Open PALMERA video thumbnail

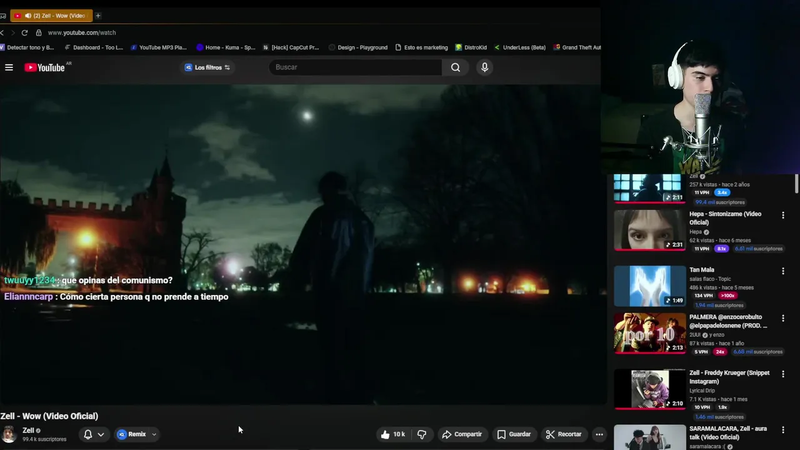point(650,333)
